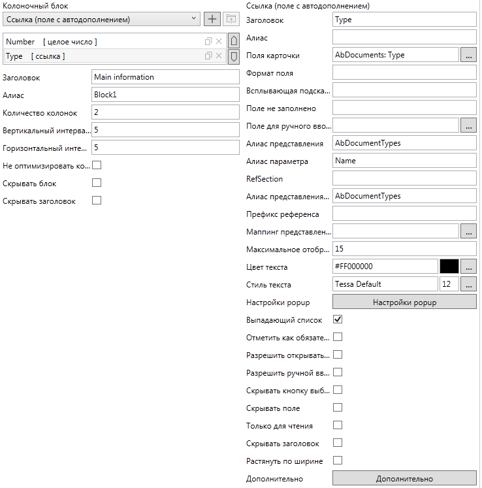Move selected control up with arrow
This screenshot has width=482, height=488.
pos(234,41)
